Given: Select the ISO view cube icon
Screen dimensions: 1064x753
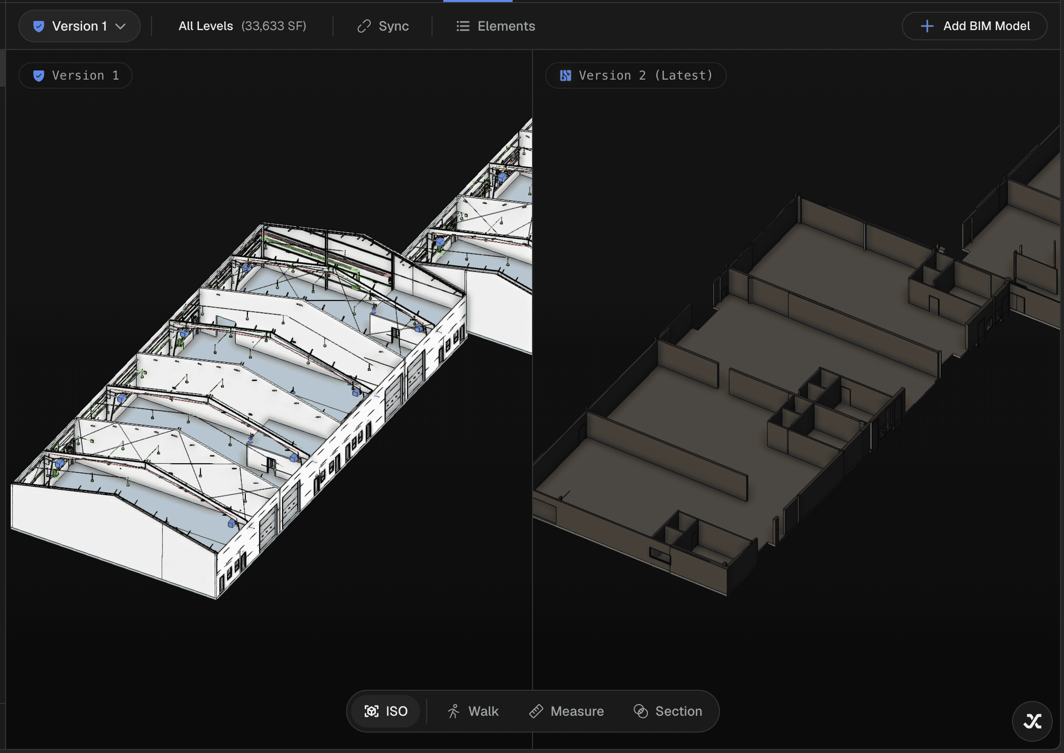Looking at the screenshot, I should (371, 711).
